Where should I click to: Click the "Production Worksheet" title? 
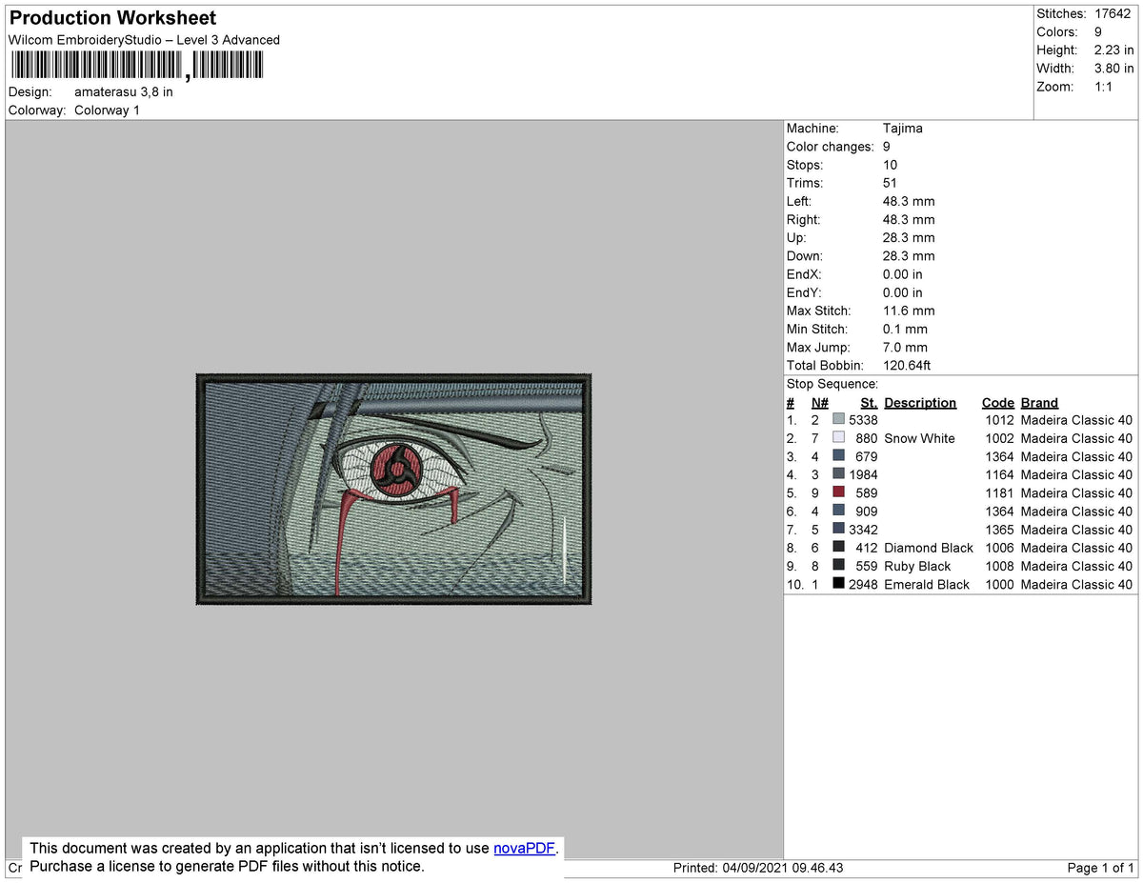click(112, 18)
